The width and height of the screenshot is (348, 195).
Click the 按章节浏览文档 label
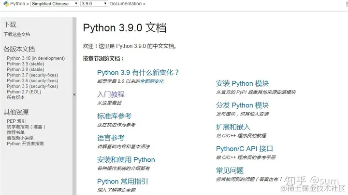103,59
